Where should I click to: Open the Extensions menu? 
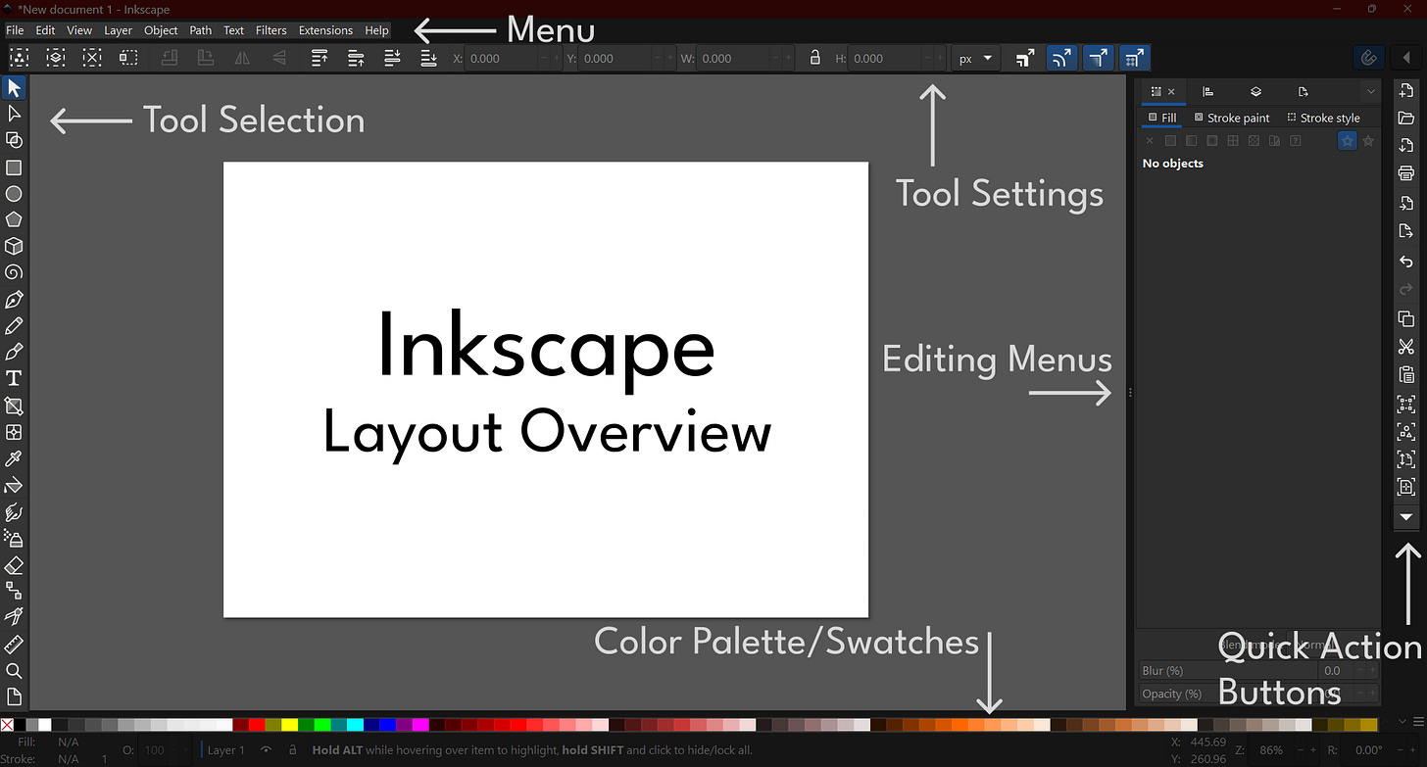pos(325,30)
